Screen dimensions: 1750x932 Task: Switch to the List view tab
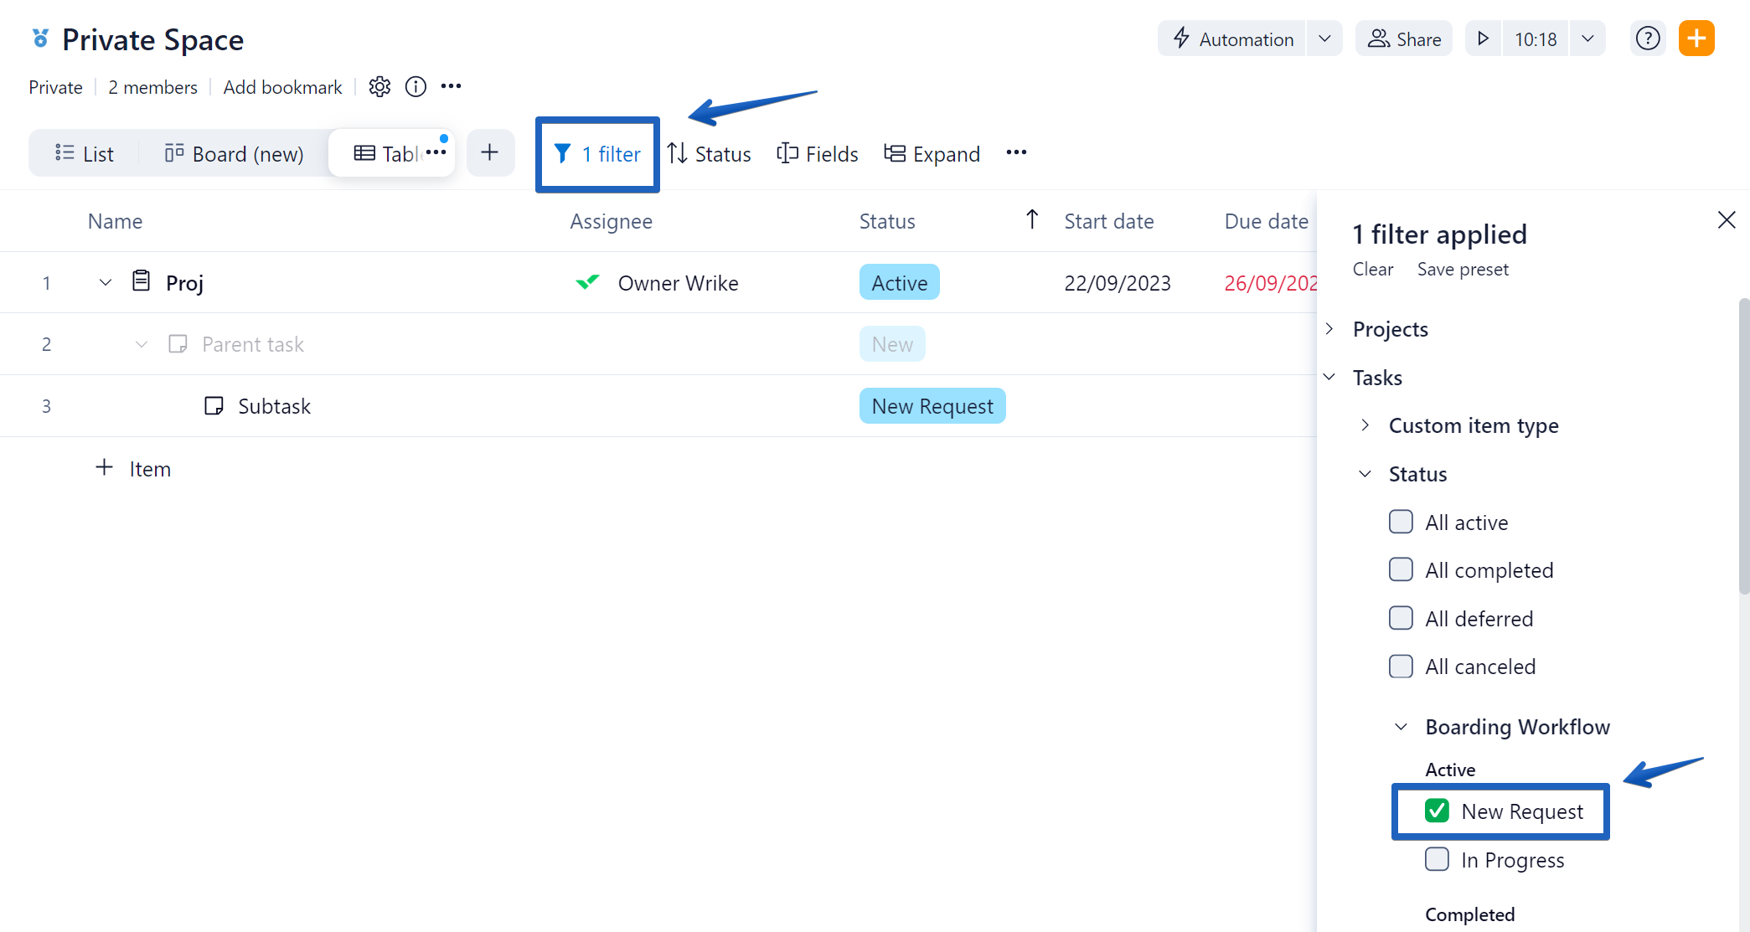[x=85, y=154]
